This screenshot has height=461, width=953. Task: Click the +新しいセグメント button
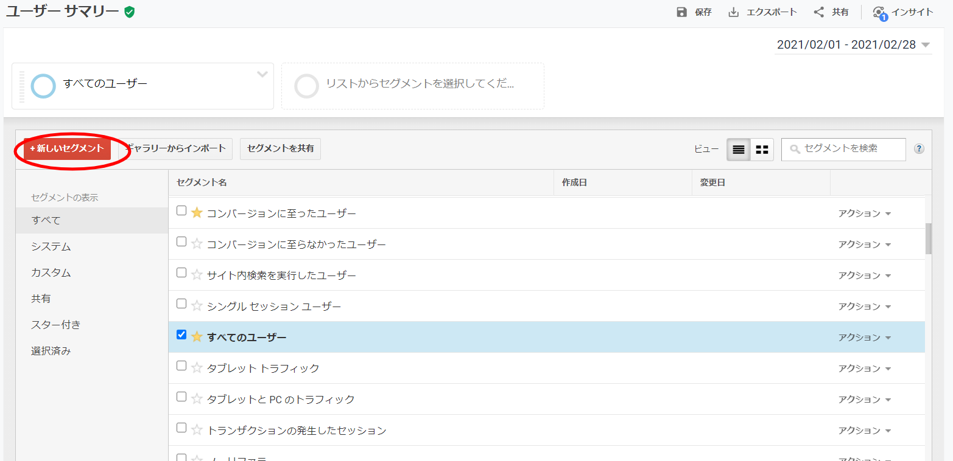coord(67,148)
